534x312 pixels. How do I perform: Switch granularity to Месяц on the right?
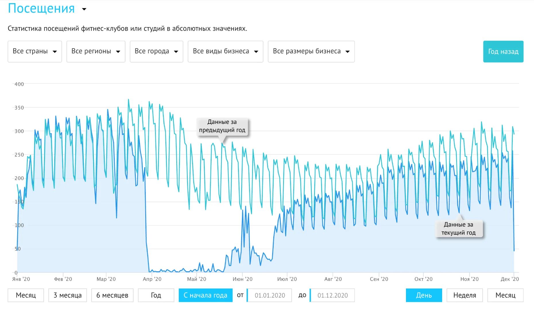tap(505, 295)
